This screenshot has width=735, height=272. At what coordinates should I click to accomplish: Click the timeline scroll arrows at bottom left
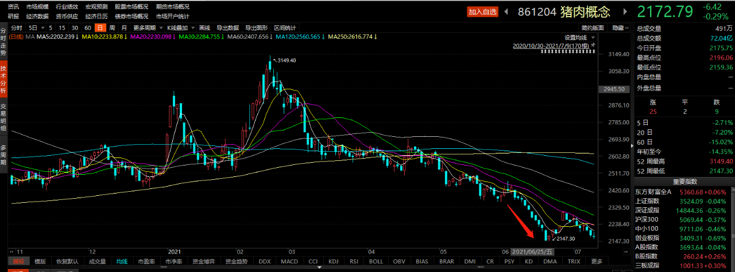coord(11,251)
